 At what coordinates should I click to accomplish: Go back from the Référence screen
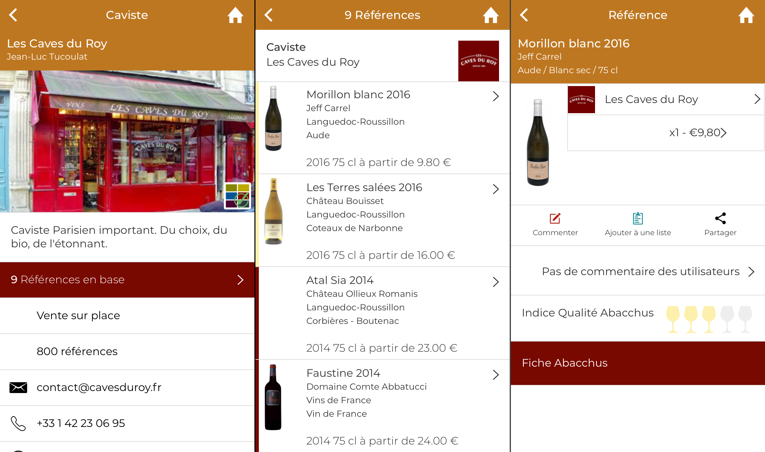tap(524, 15)
